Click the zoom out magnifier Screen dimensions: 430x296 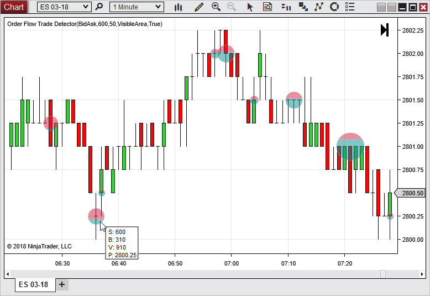(x=232, y=7)
